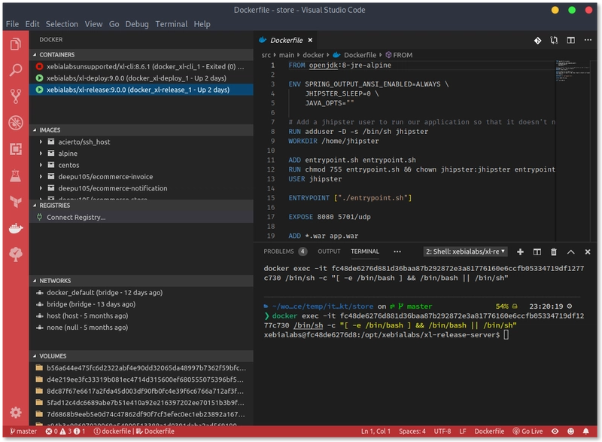The width and height of the screenshot is (602, 442).
Task: Select docker_default bridge network
Action: (x=141, y=293)
